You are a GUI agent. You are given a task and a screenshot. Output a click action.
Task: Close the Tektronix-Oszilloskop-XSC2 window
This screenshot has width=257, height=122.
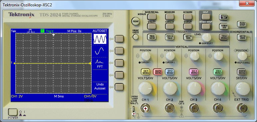coord(247,3)
